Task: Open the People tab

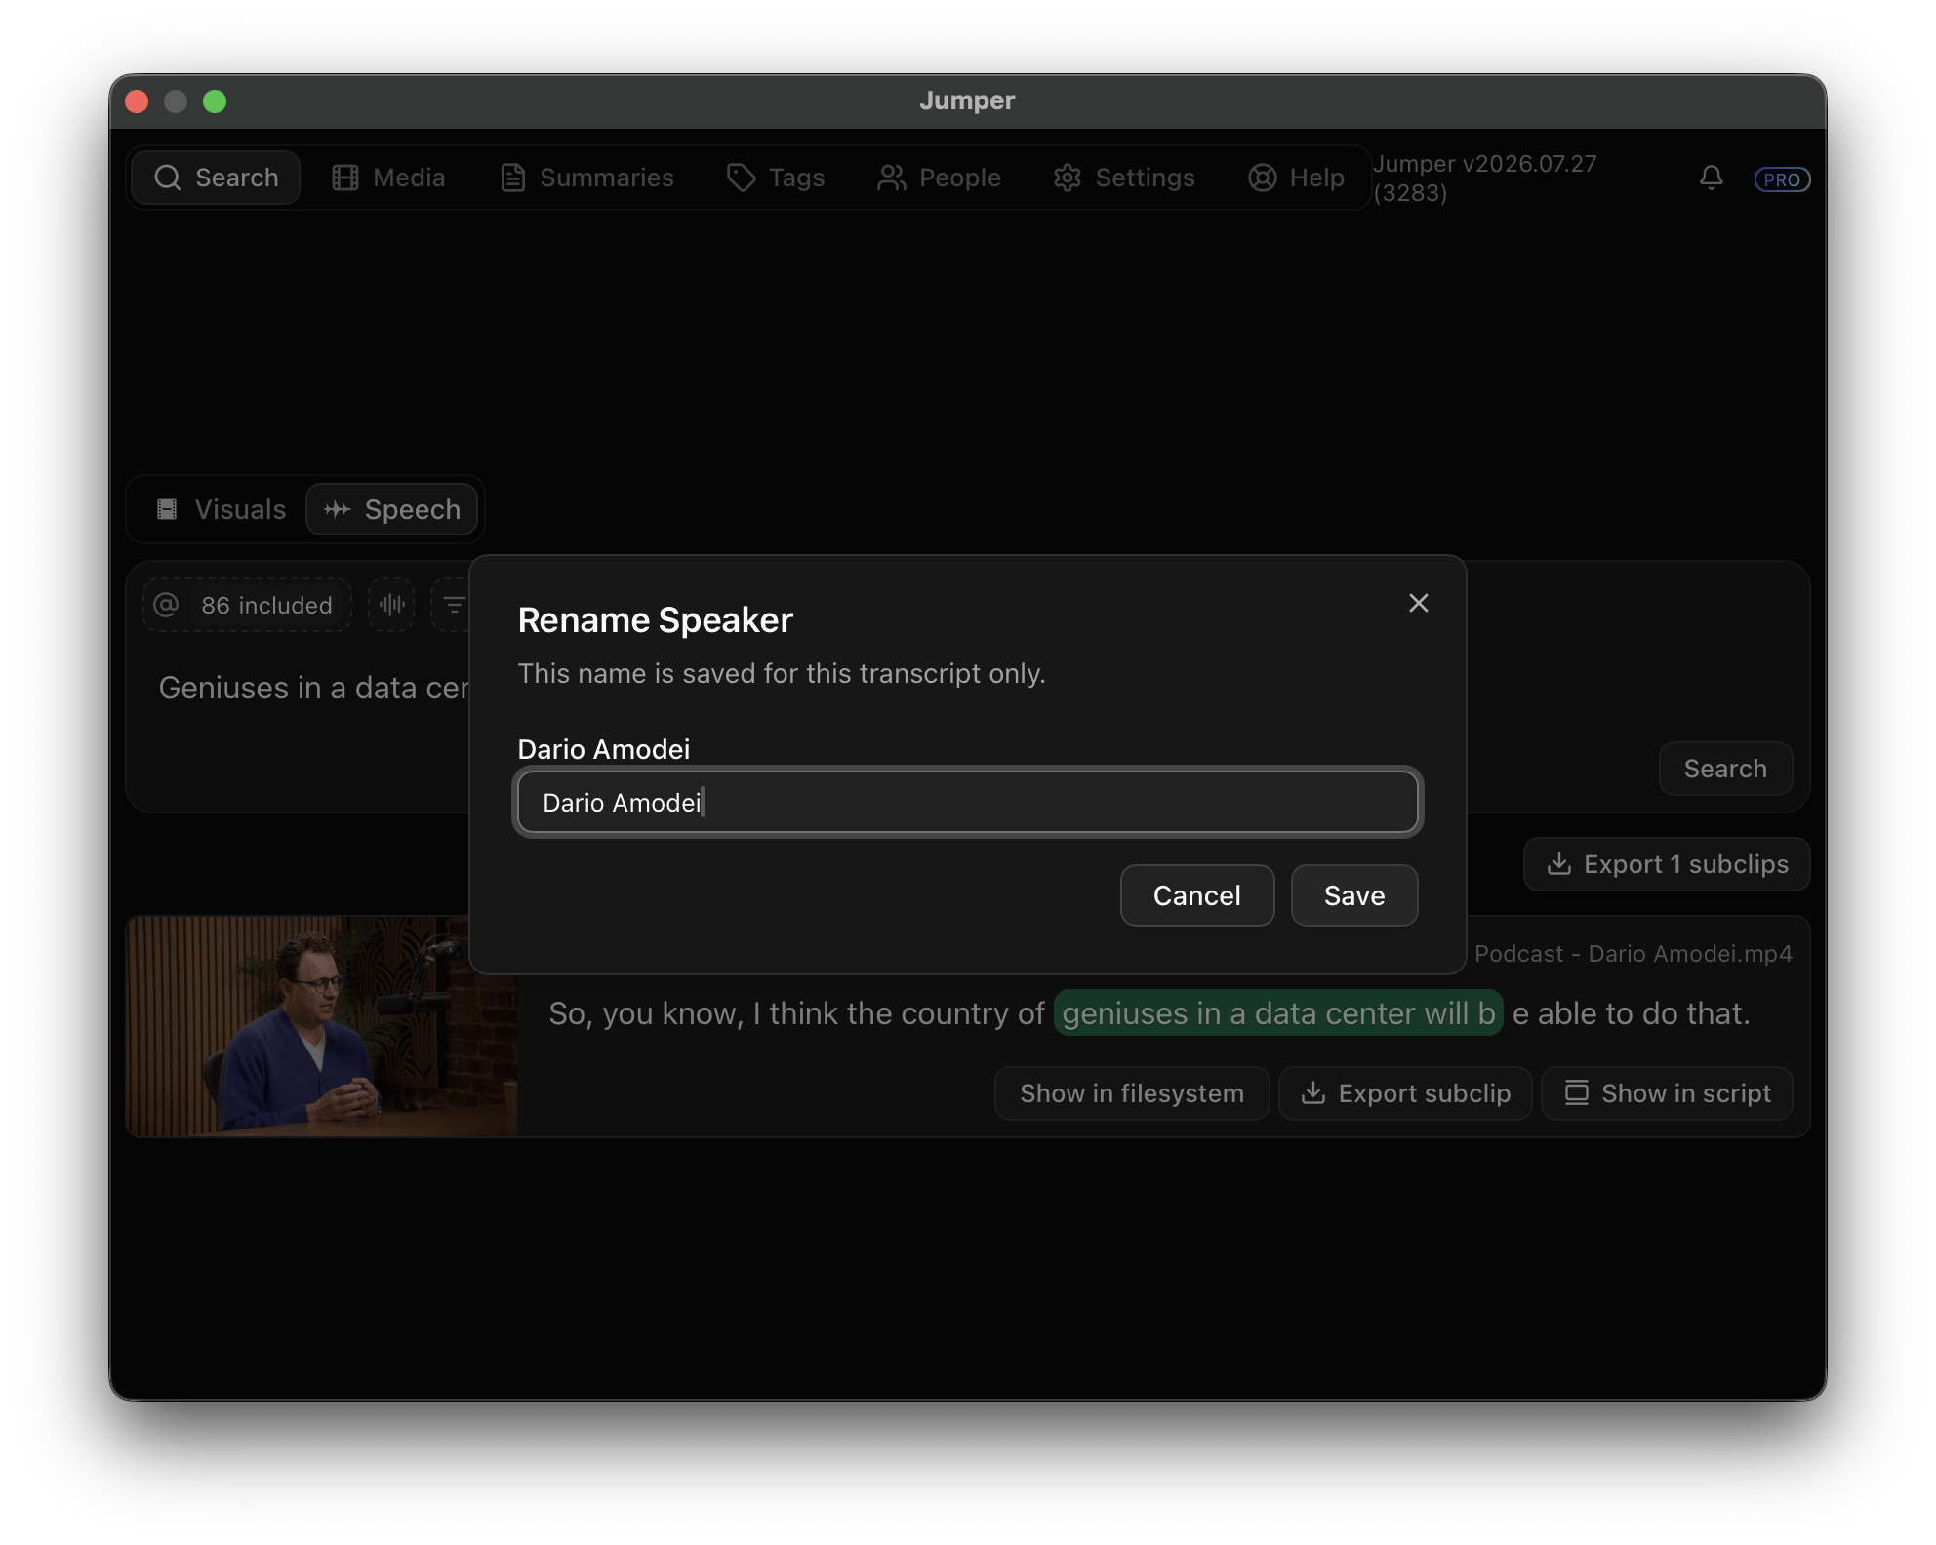Action: tap(939, 178)
